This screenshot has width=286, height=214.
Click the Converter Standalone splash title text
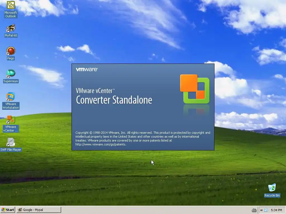(114, 100)
